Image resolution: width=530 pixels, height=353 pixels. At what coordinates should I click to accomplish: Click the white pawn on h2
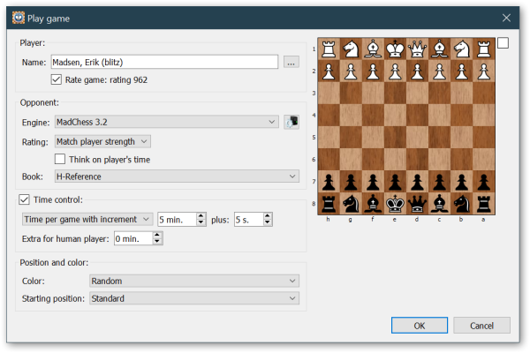click(x=329, y=71)
